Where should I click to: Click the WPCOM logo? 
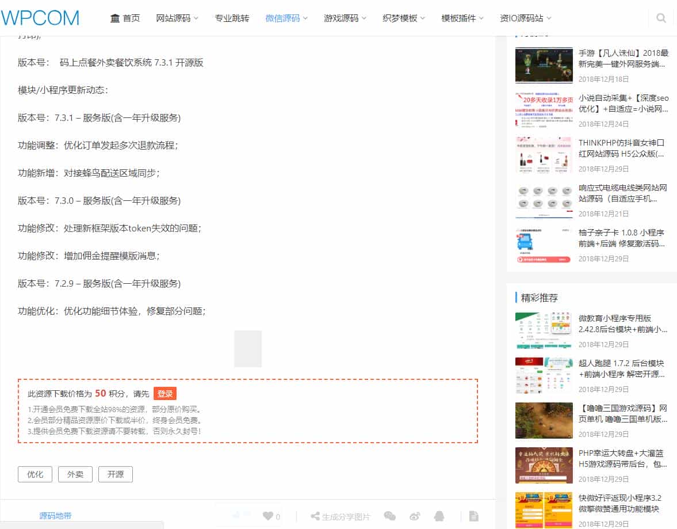[40, 18]
